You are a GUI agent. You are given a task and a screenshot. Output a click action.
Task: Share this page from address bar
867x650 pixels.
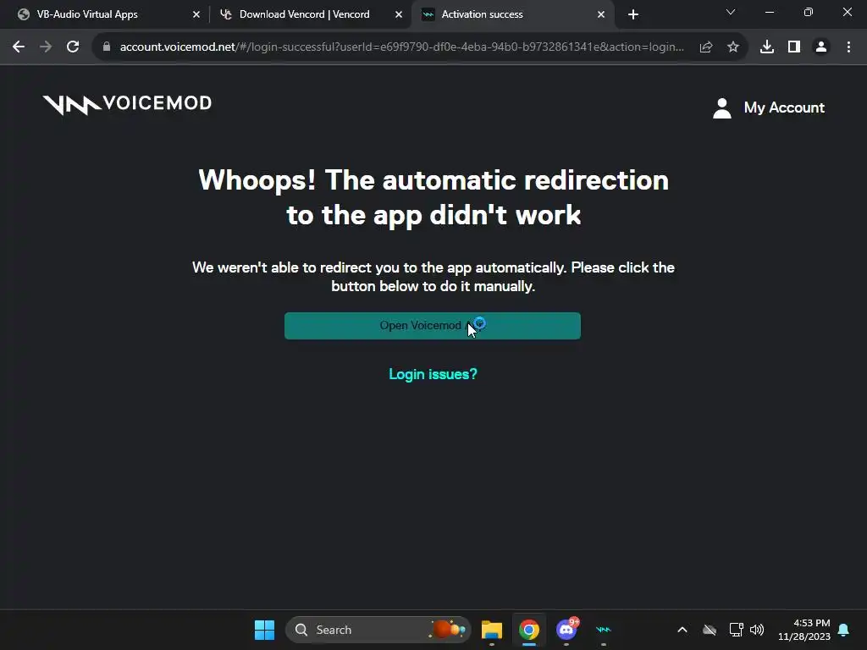coord(706,47)
